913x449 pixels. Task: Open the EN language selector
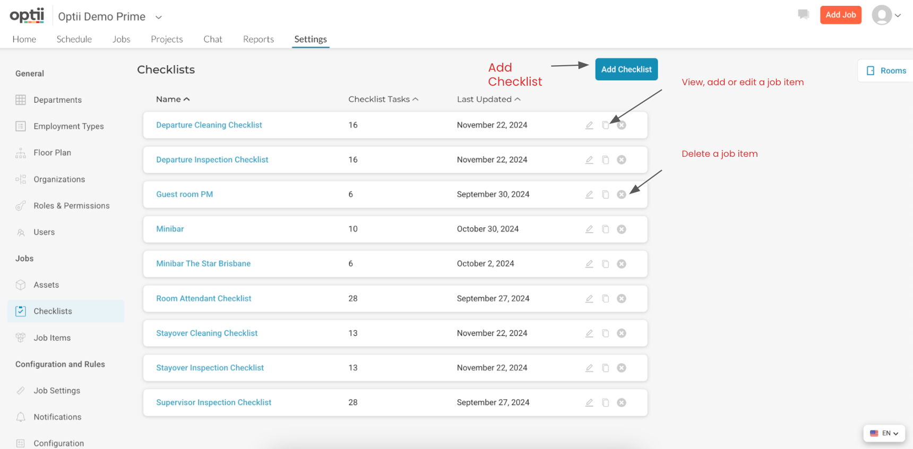[884, 433]
